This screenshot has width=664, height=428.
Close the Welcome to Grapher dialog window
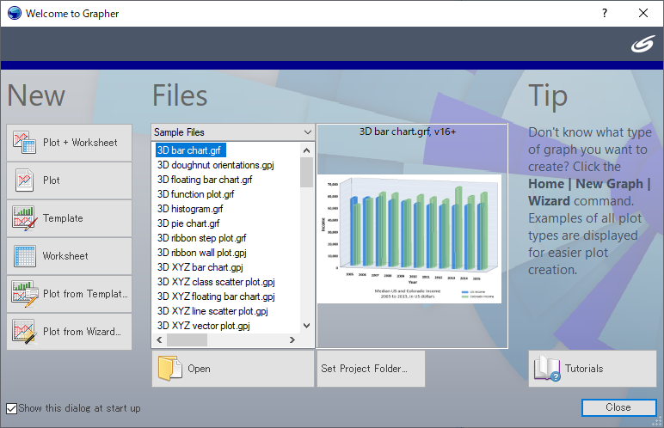coord(643,13)
